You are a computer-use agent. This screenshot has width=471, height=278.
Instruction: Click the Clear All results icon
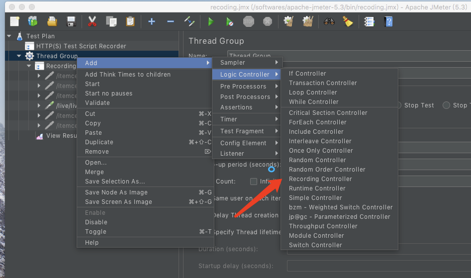pyautogui.click(x=307, y=21)
